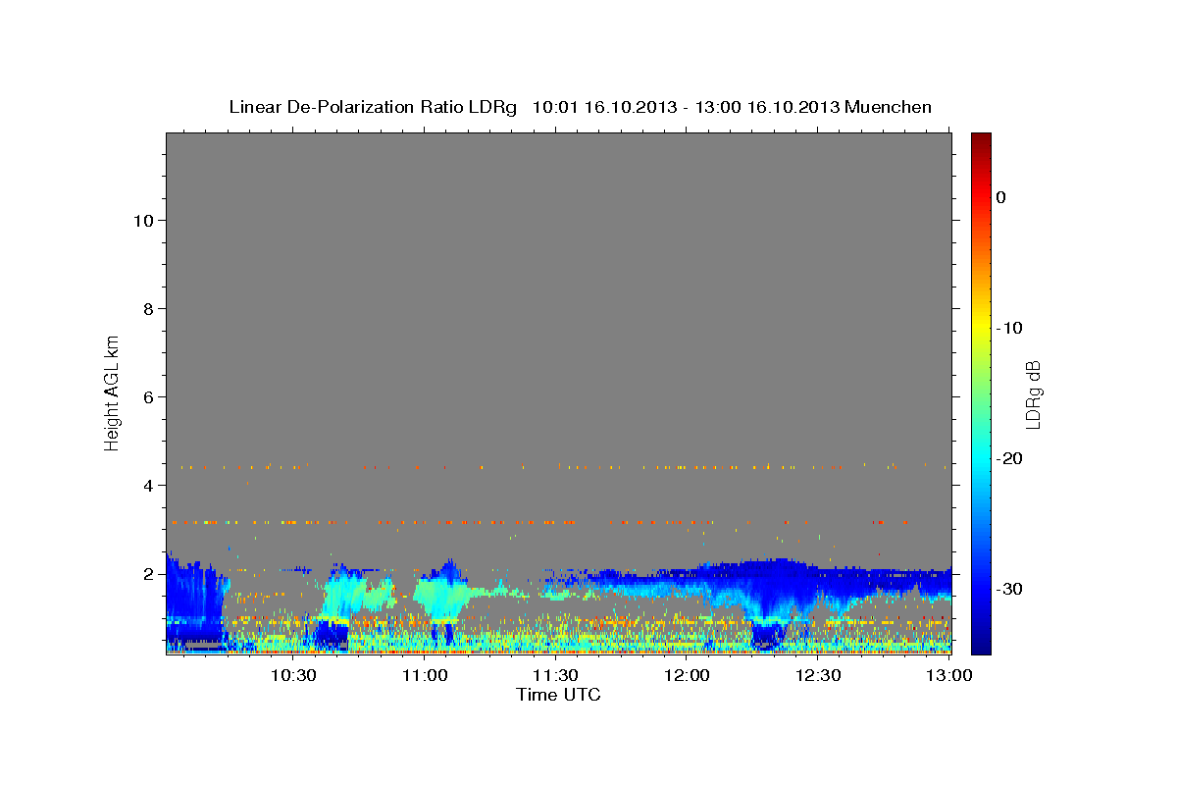Click the colorbar tick label -10
This screenshot has height=785, width=1177.
tap(1011, 328)
